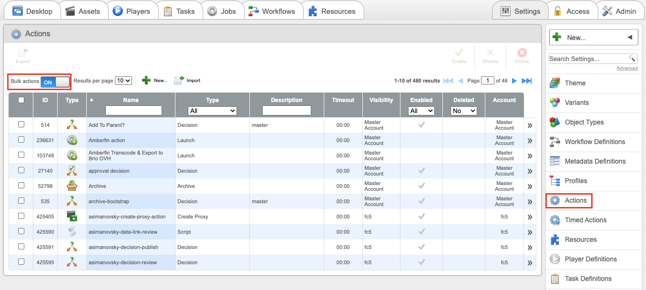
Task: Click the Player Definitions play icon
Action: pyautogui.click(x=554, y=259)
